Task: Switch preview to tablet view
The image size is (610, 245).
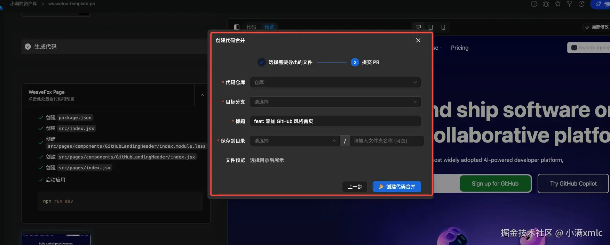Action: [x=431, y=27]
